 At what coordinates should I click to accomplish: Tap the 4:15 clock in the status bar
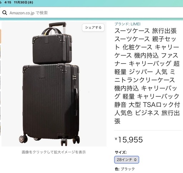8,2
